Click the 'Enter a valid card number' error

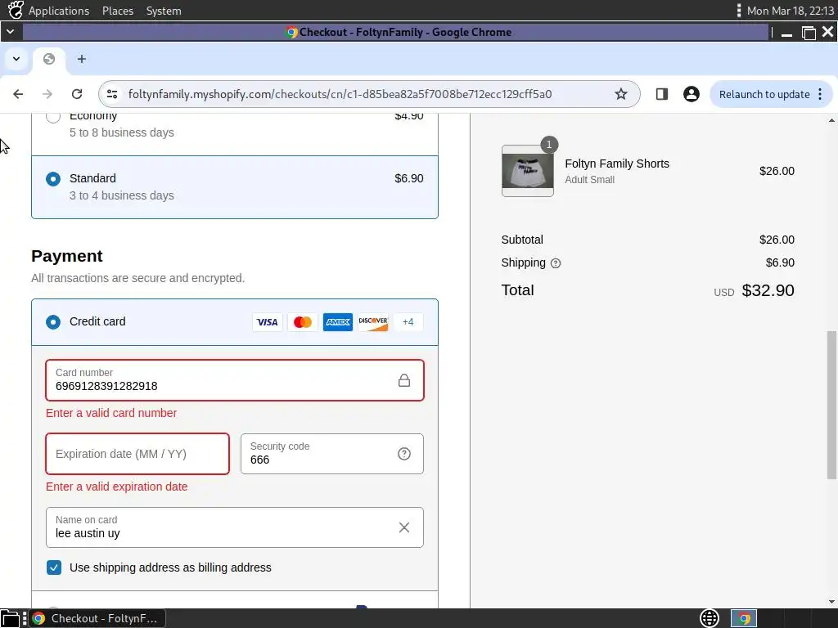coord(111,413)
